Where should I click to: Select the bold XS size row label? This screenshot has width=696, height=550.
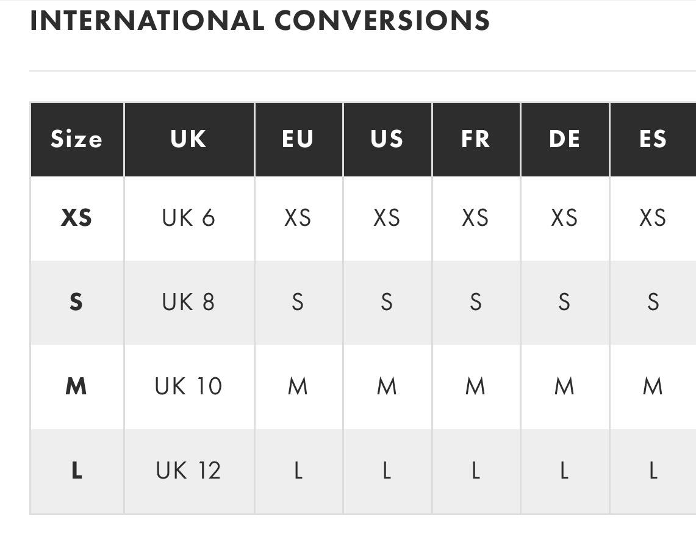pos(76,218)
